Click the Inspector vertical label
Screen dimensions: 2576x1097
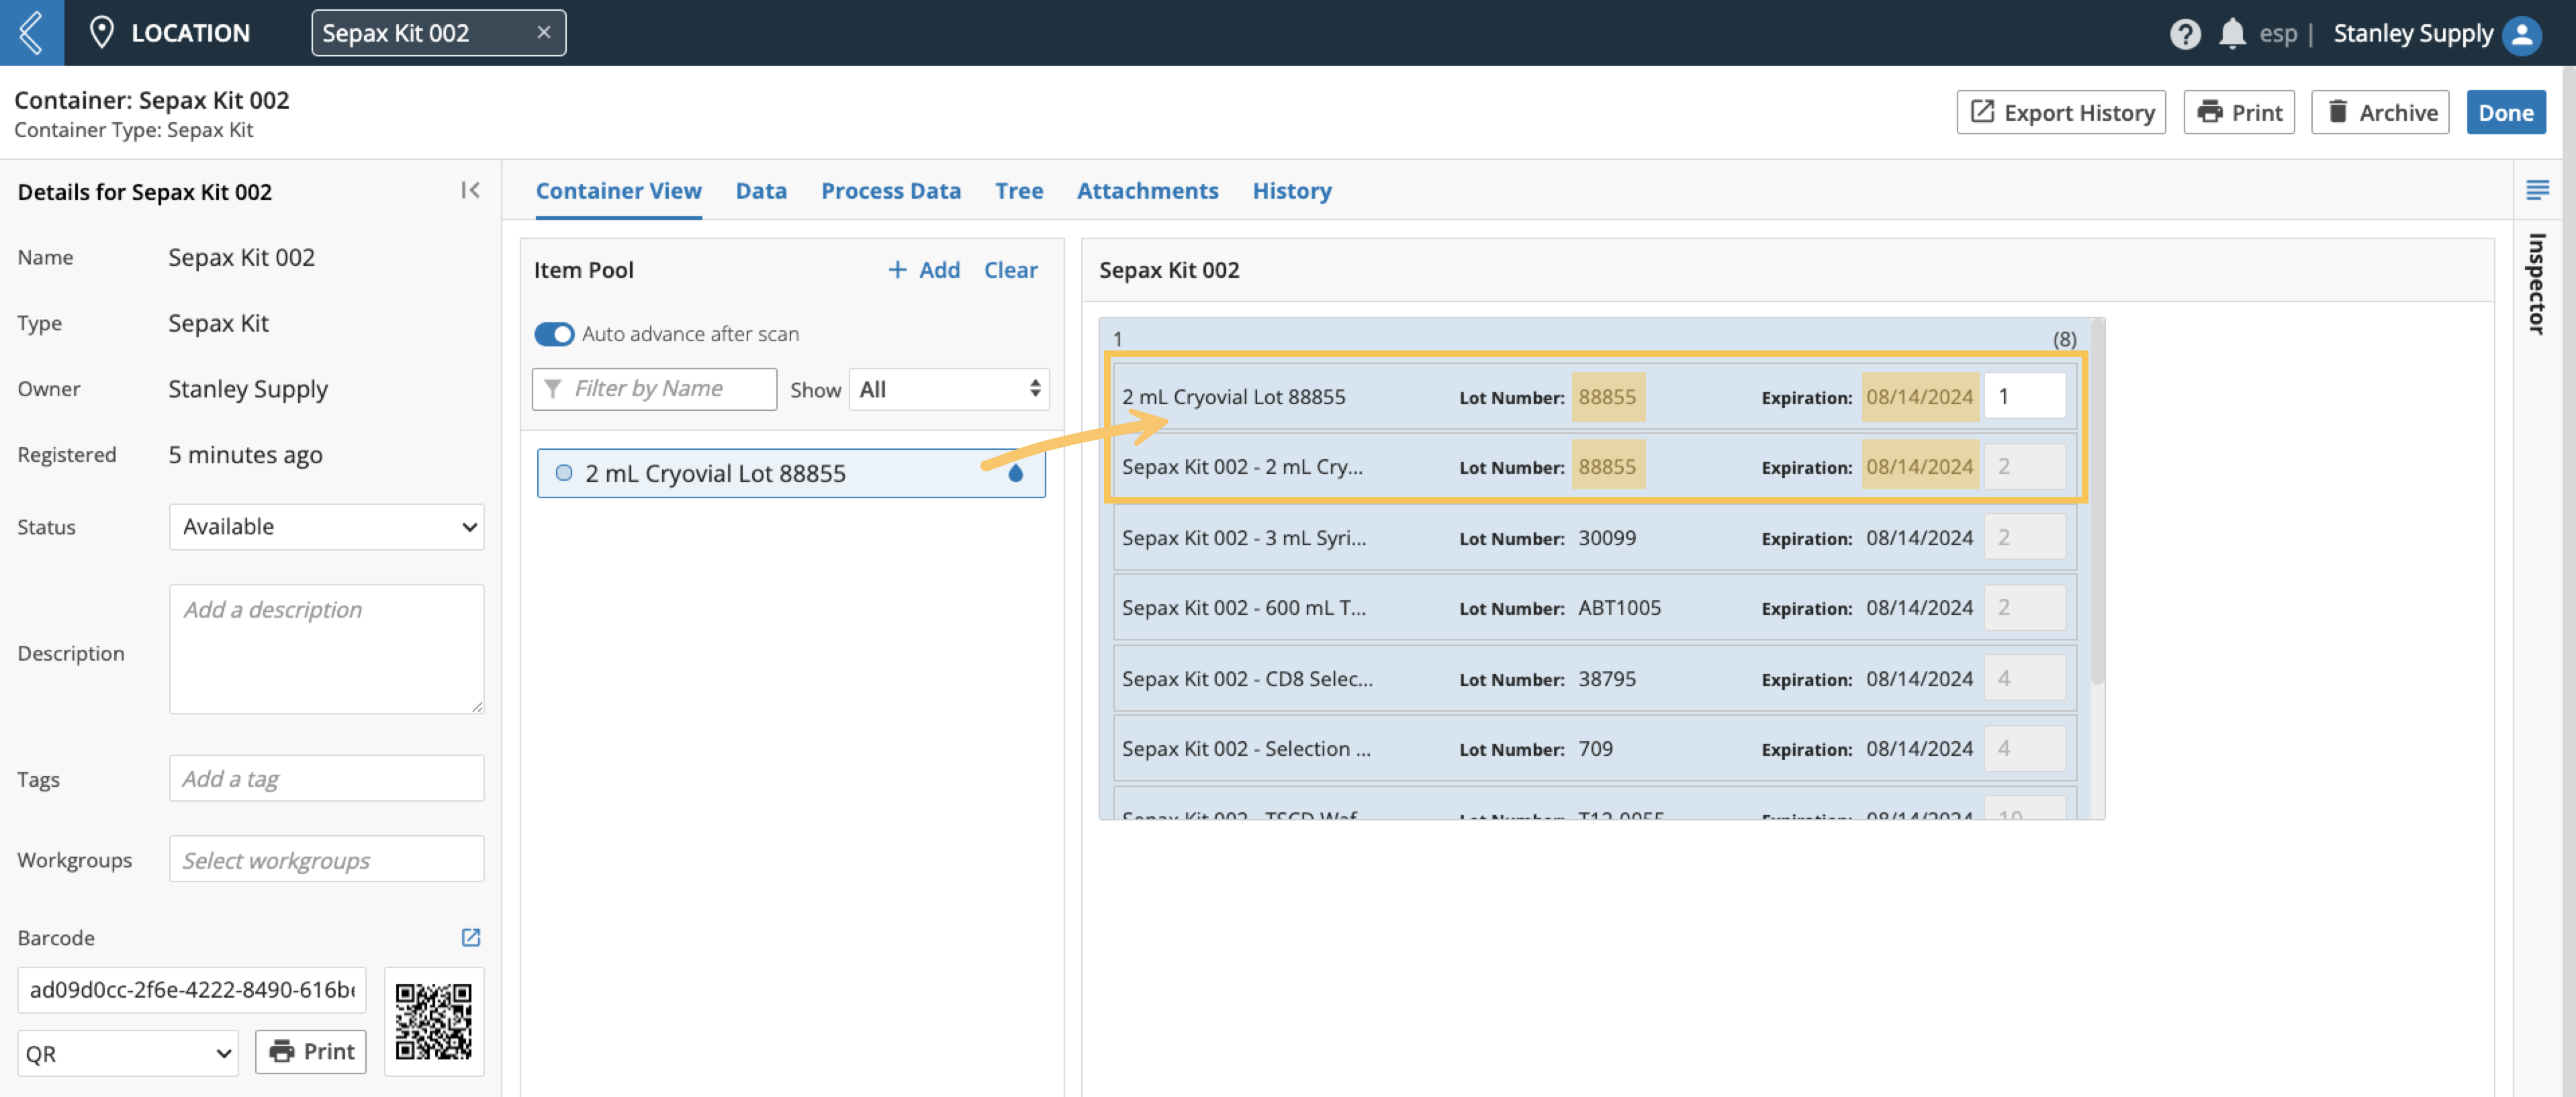(x=2536, y=283)
